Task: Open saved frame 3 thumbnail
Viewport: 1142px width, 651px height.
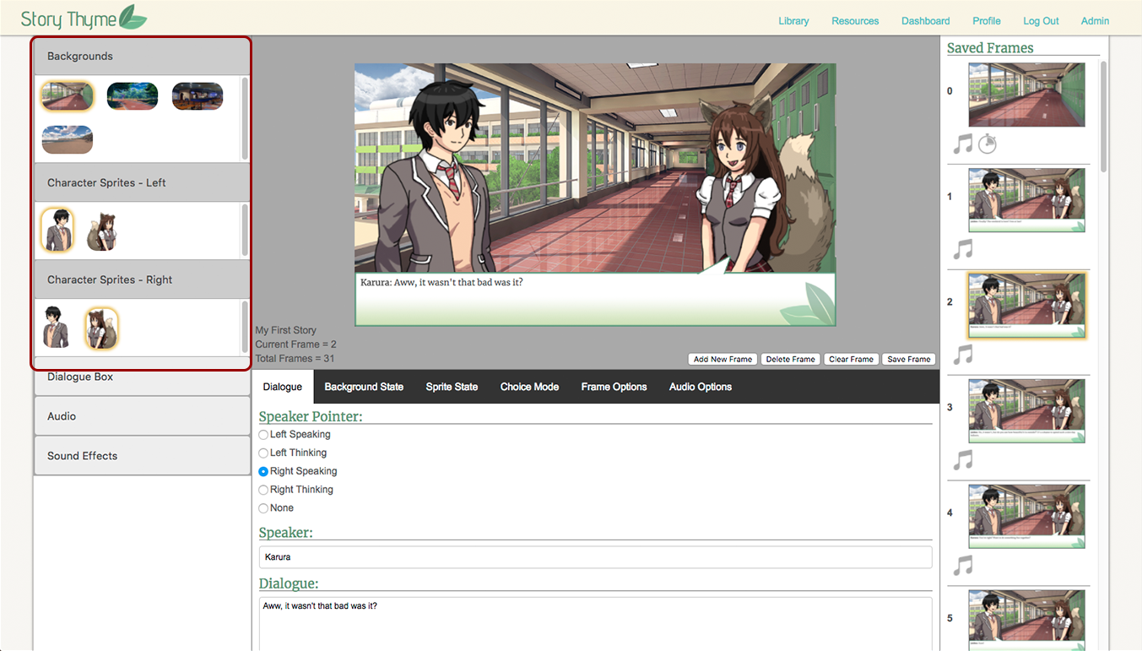Action: tap(1026, 411)
